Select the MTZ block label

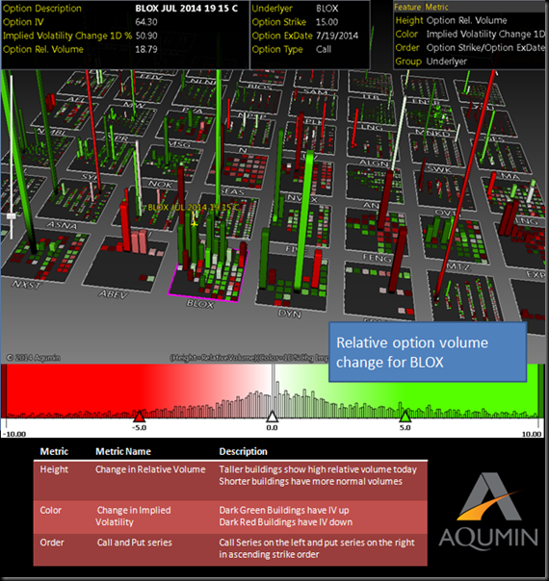[x=458, y=266]
